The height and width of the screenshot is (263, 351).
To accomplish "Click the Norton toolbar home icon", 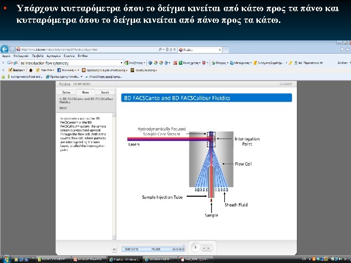I will click(x=31, y=70).
